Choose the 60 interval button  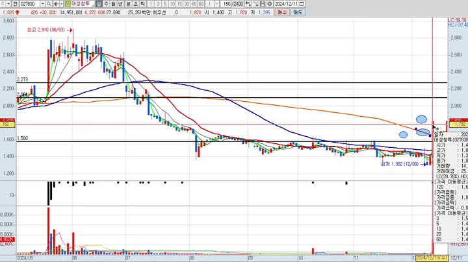coord(201,4)
